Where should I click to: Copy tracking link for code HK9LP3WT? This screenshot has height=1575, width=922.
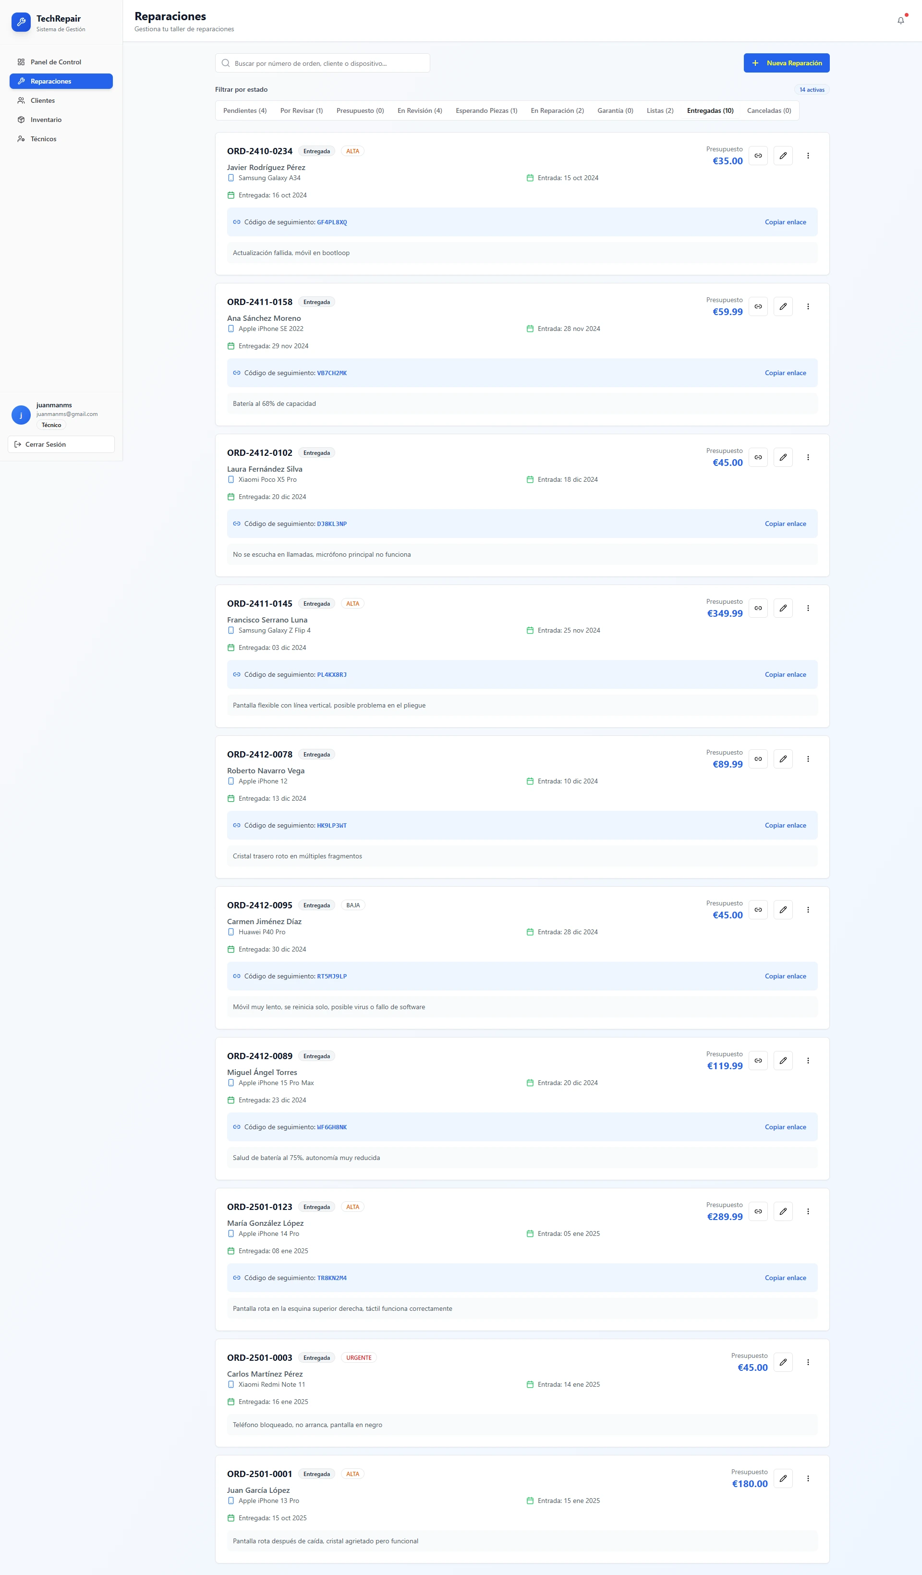[785, 825]
